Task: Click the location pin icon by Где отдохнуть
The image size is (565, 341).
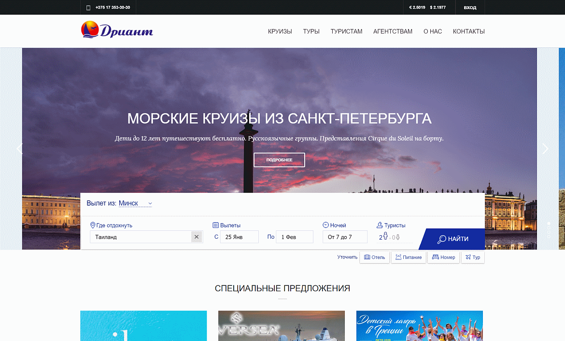Action: (93, 225)
